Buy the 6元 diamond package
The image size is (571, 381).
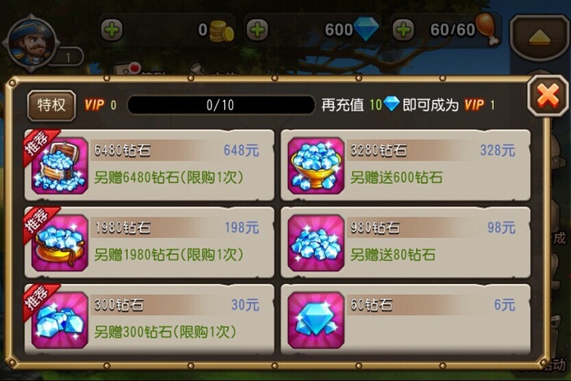(406, 319)
